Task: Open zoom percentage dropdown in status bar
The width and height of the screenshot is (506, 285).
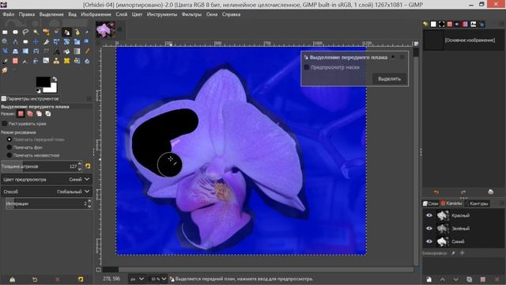Action: click(x=158, y=279)
